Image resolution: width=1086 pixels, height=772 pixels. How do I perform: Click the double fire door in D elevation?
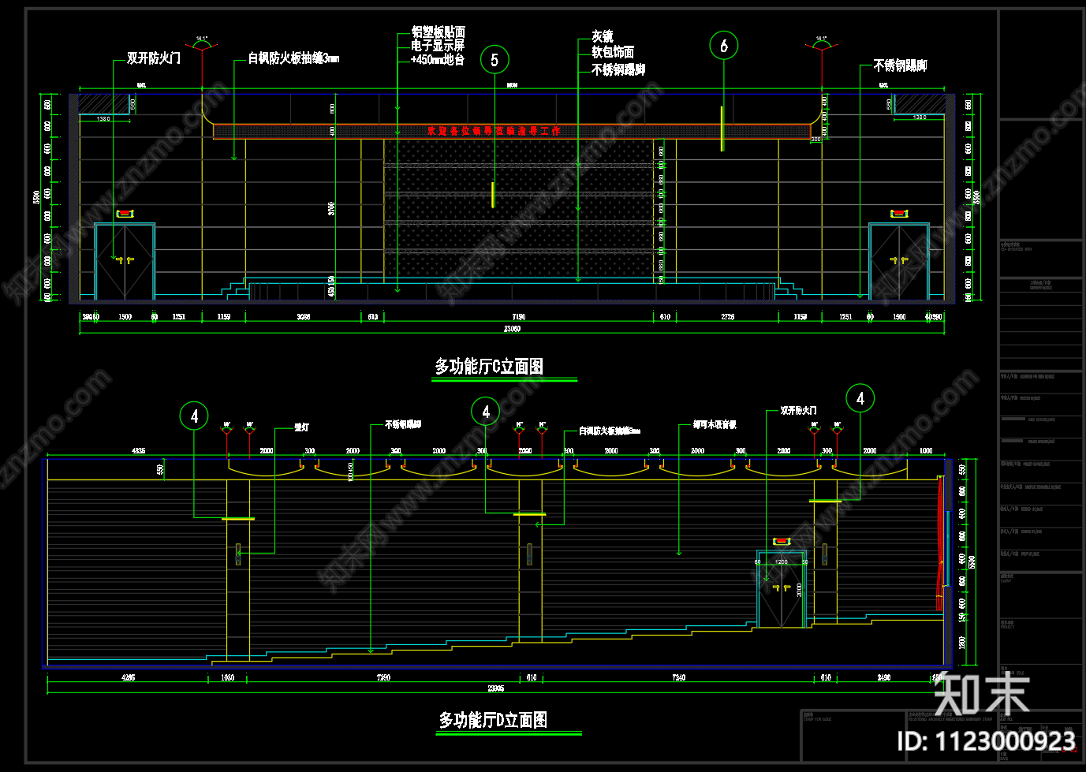coord(781,589)
